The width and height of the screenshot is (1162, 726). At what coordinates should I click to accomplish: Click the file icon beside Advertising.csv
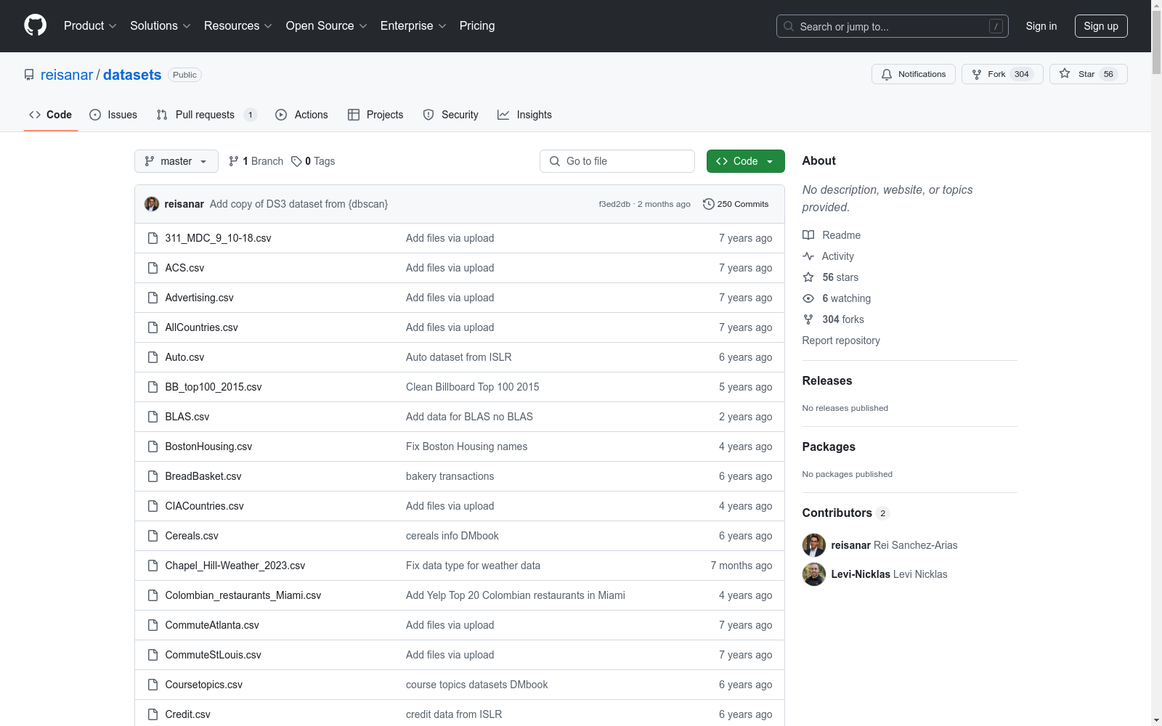[x=153, y=298]
